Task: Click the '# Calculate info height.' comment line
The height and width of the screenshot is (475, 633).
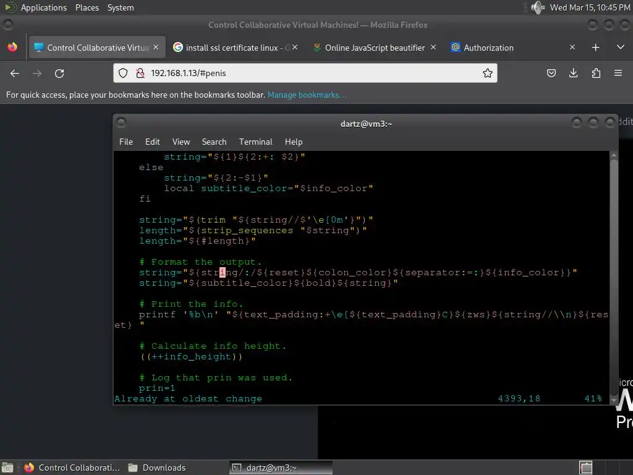Action: 213,346
